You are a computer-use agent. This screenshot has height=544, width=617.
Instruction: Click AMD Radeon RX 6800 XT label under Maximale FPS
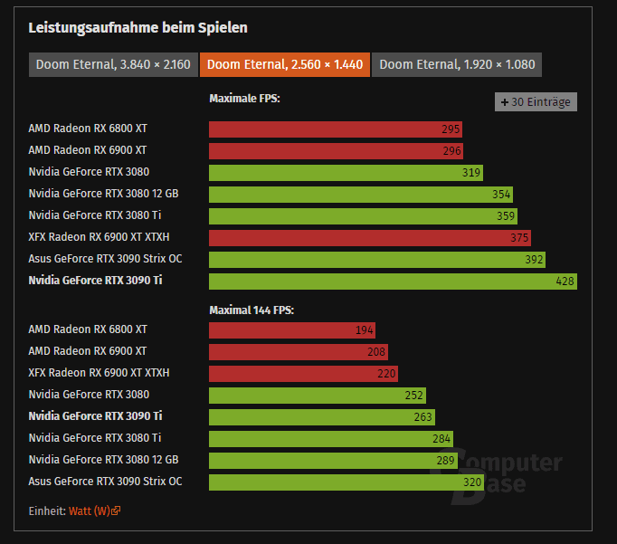[x=88, y=129]
